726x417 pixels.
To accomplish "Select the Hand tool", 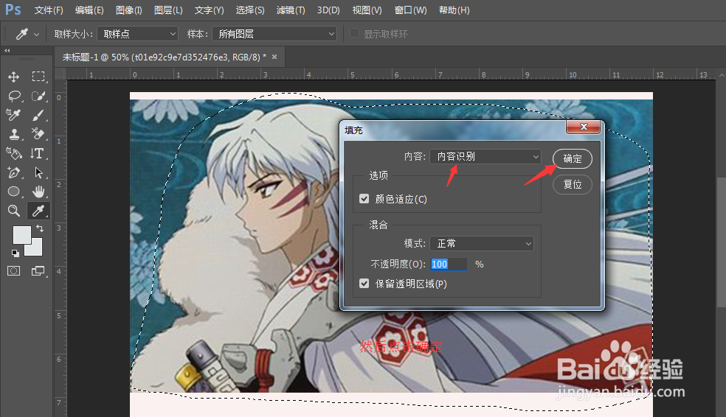I will coord(38,192).
